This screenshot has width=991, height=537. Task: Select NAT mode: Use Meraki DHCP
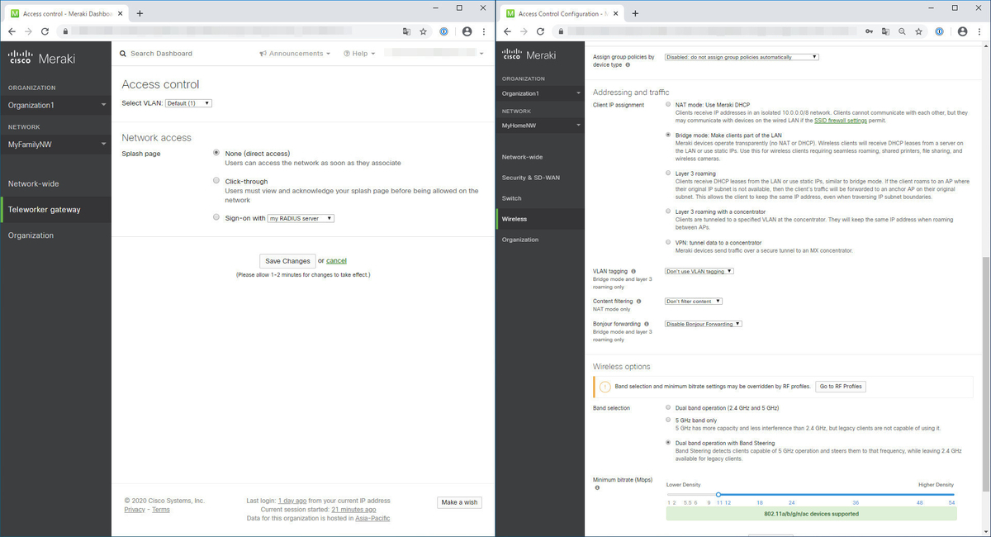(668, 105)
